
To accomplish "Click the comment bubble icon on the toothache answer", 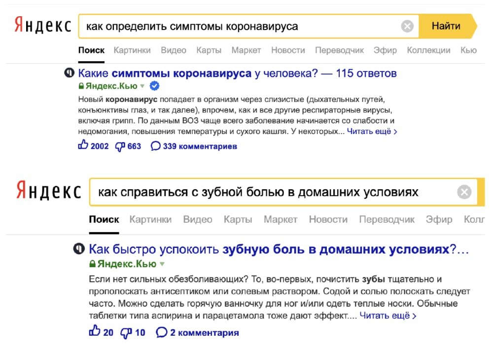I will [161, 332].
